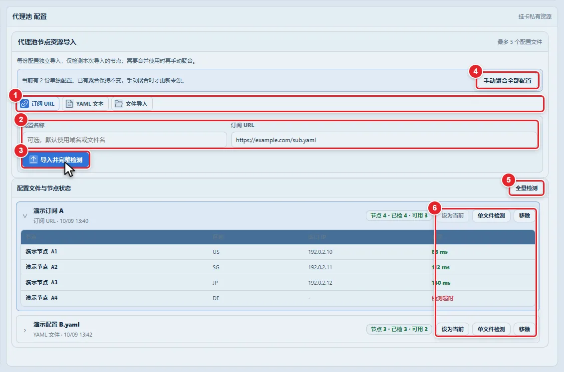The width and height of the screenshot is (564, 372).
Task: Open the YAML 文本 tab
Action: coord(85,104)
